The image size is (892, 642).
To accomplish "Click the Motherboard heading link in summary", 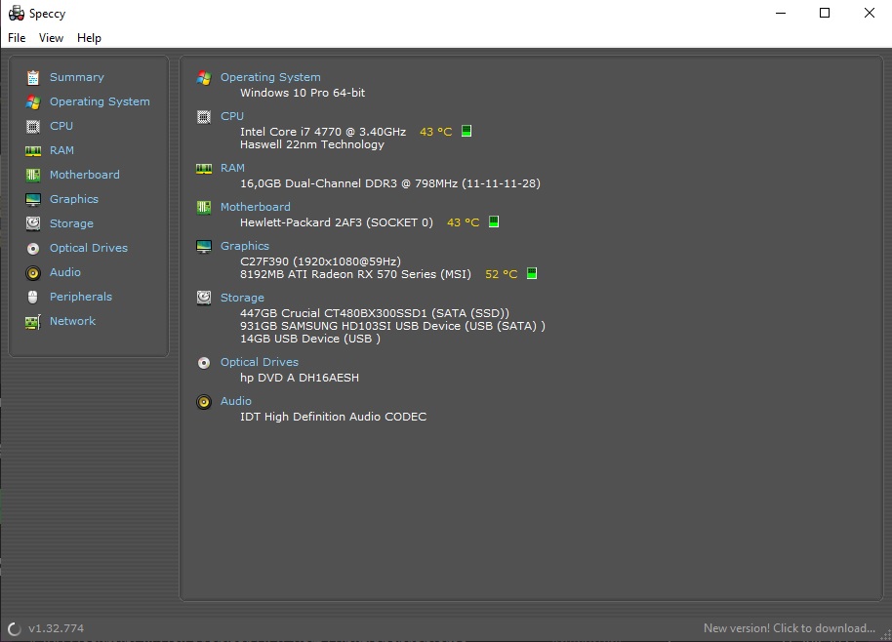I will pos(256,207).
